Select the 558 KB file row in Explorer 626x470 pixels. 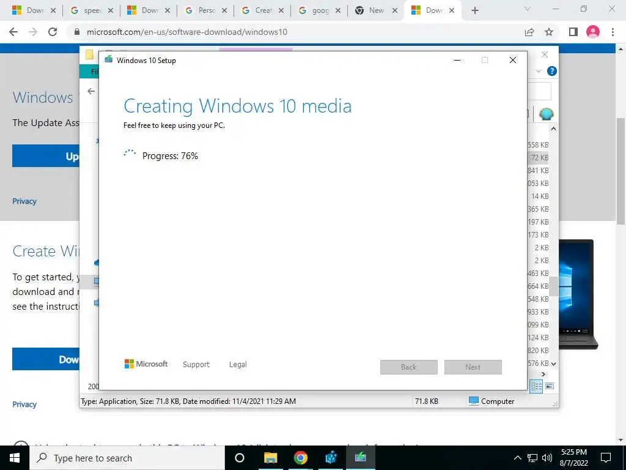pyautogui.click(x=538, y=144)
